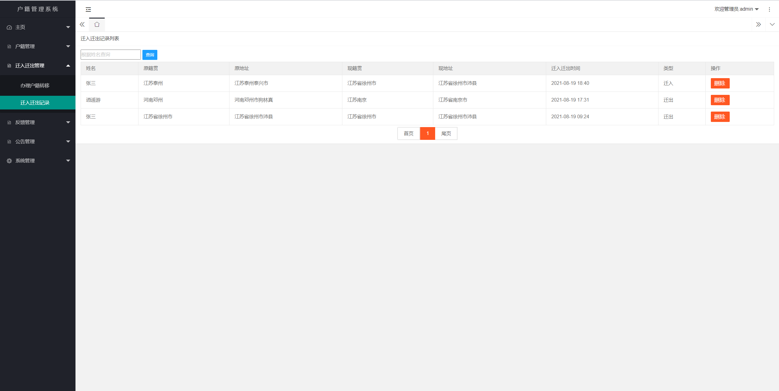This screenshot has height=391, width=779.
Task: Click the dashboard icon next to 主页
Action: pos(9,27)
